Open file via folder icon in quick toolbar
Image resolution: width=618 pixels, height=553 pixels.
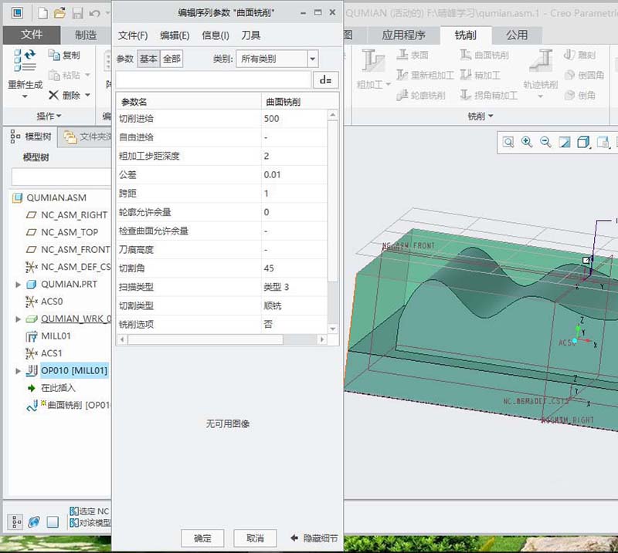tap(60, 13)
